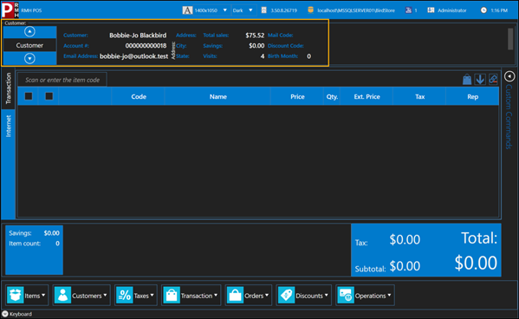Click the unlink chain icon above grid
The image size is (519, 319).
[493, 80]
